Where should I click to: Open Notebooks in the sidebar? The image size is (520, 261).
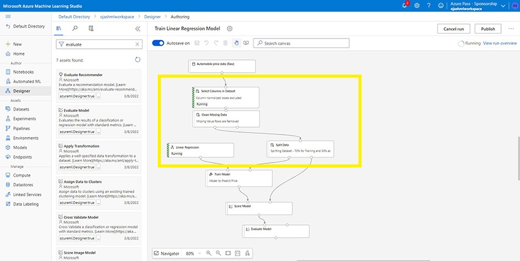[20, 72]
